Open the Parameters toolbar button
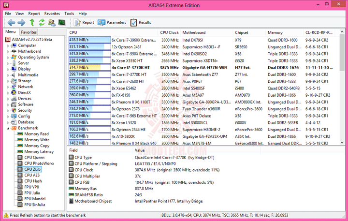Image resolution: width=348 pixels, height=221 pixels. click(112, 22)
